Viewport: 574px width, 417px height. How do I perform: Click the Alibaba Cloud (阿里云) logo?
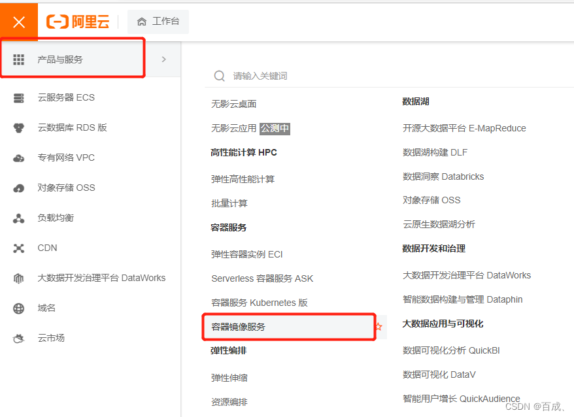(78, 22)
